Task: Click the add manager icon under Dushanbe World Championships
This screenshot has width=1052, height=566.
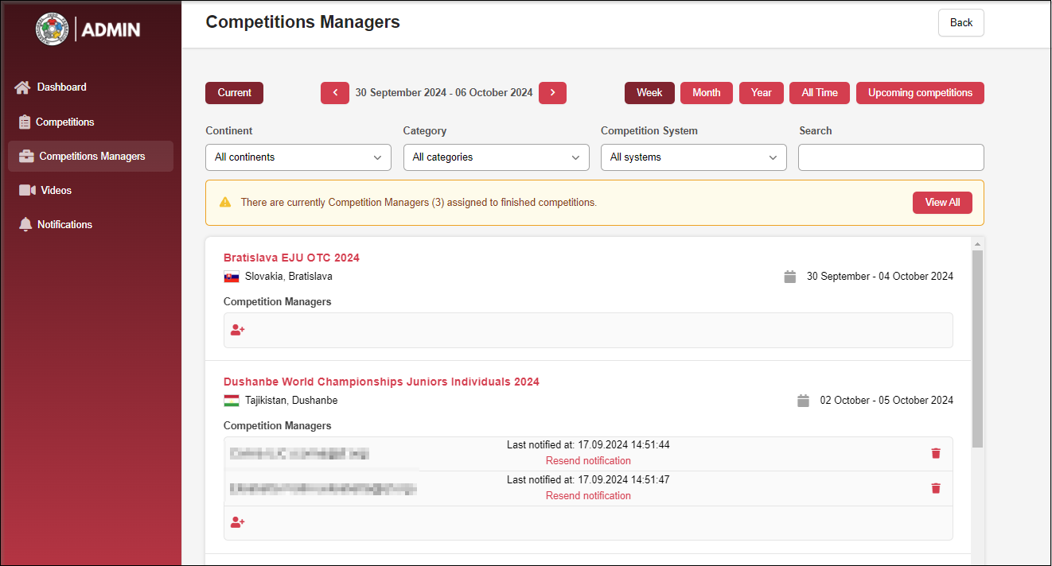Action: pyautogui.click(x=237, y=522)
